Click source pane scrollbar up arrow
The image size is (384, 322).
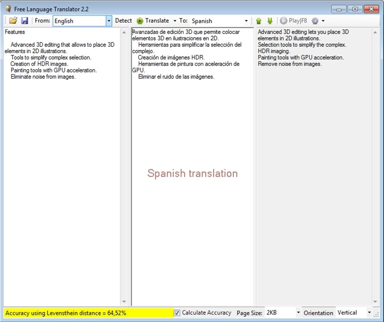pyautogui.click(x=124, y=32)
